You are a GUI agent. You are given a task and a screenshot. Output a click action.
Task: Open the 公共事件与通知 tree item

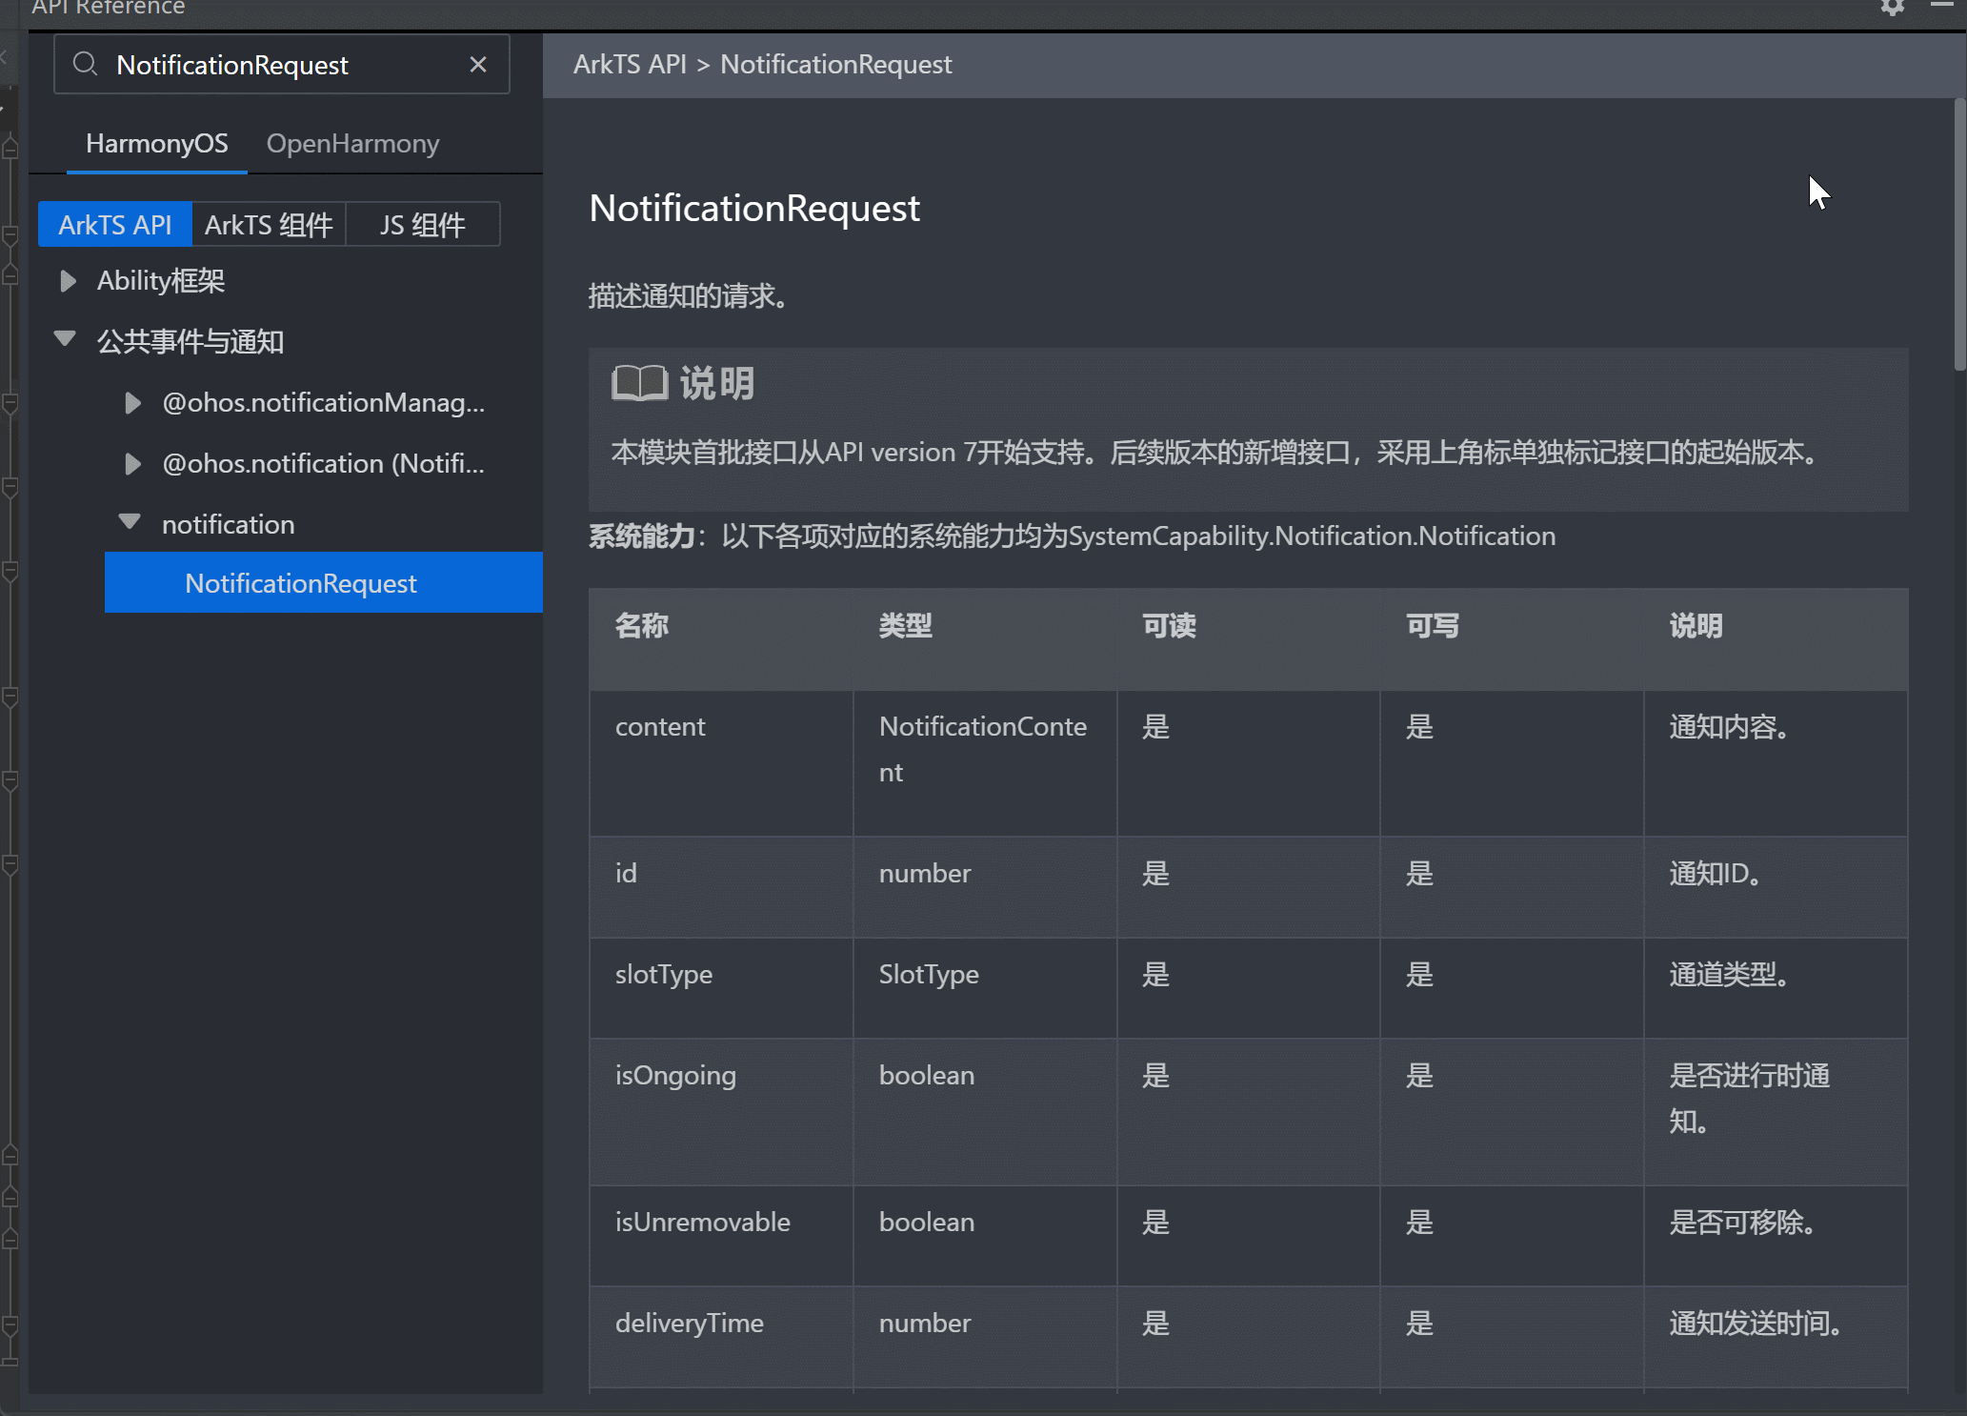tap(191, 341)
